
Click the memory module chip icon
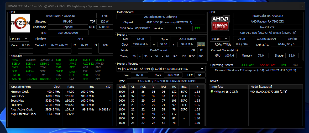point(201,44)
